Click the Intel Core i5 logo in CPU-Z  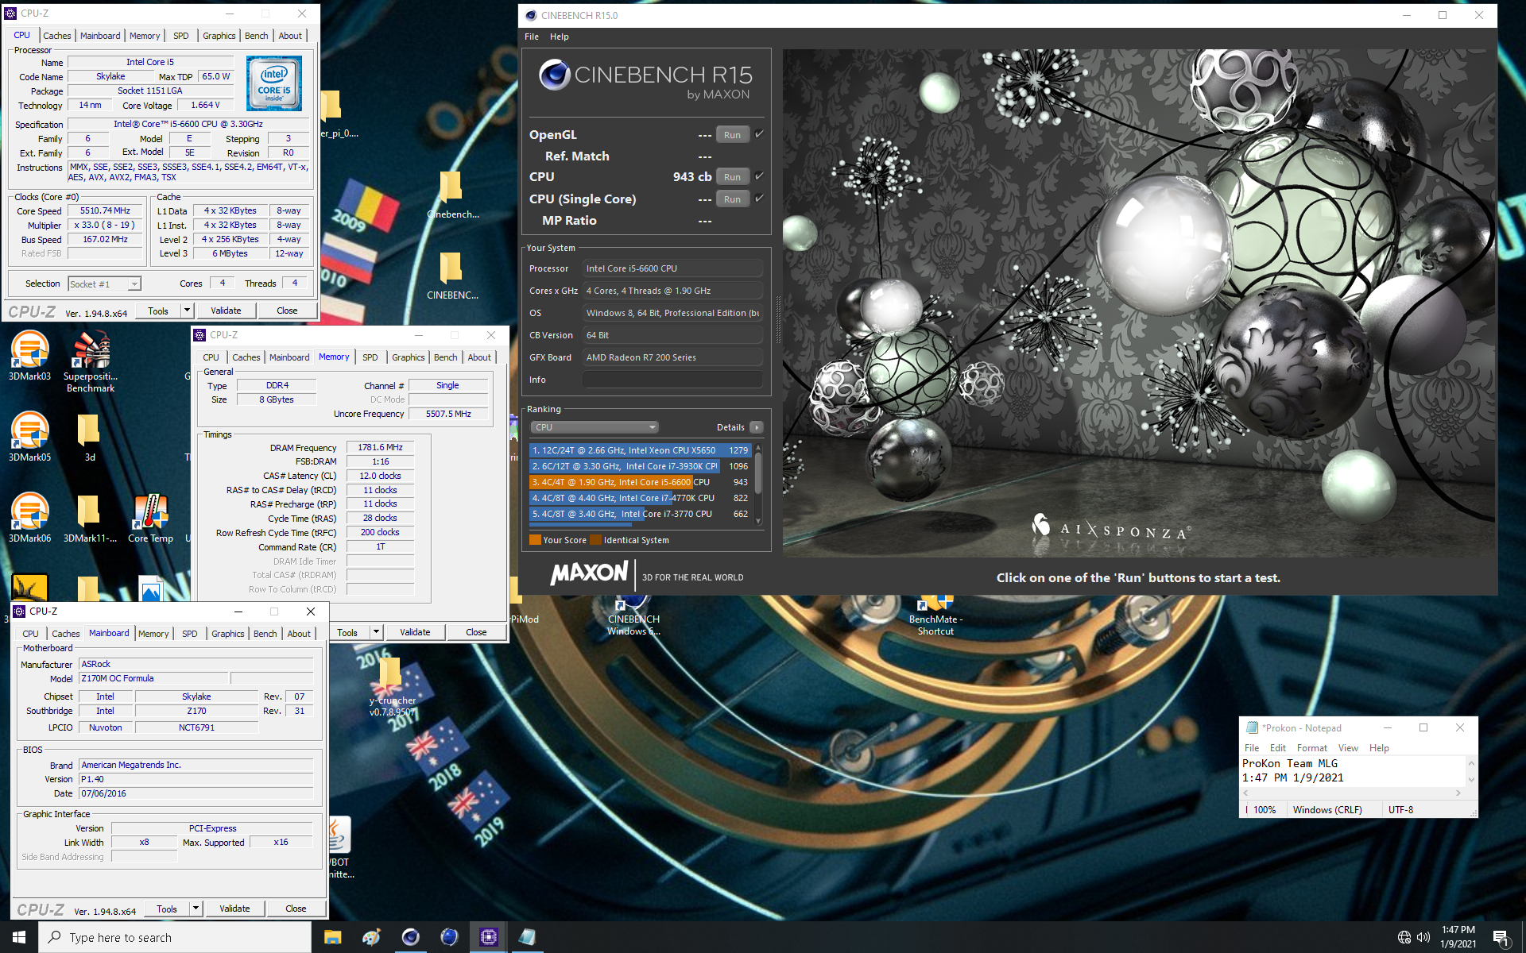coord(273,83)
